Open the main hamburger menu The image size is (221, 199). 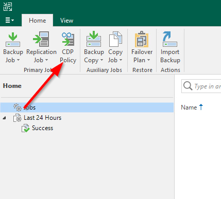click(9, 20)
